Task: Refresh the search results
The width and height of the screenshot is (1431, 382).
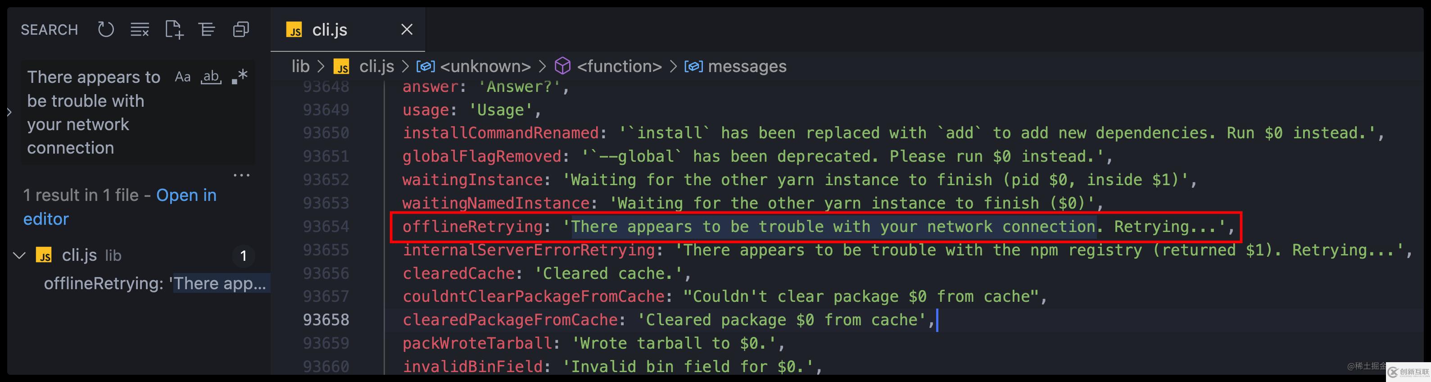Action: [x=105, y=29]
